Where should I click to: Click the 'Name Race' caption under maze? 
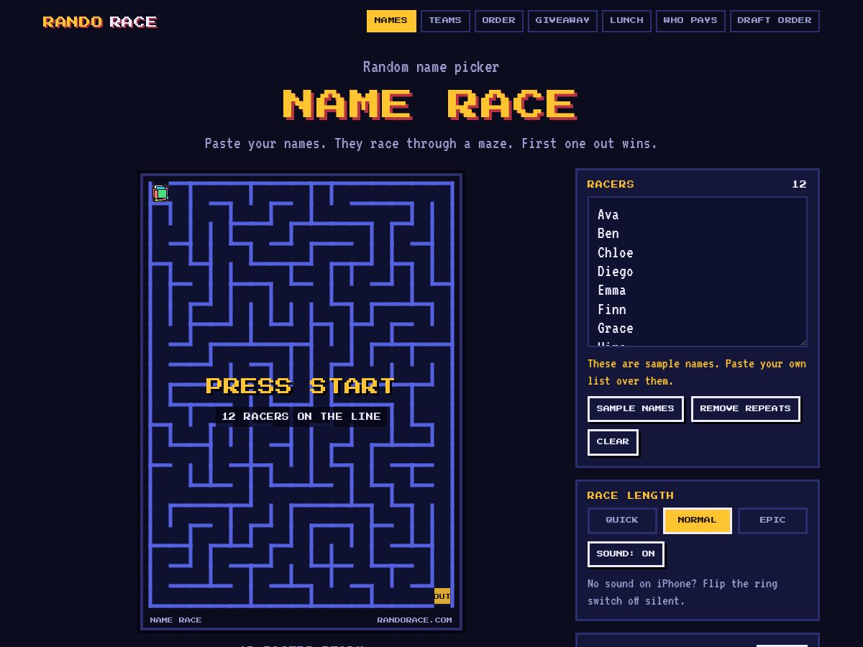[175, 620]
